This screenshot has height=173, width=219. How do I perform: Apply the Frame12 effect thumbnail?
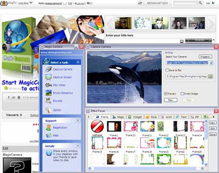(x=163, y=127)
